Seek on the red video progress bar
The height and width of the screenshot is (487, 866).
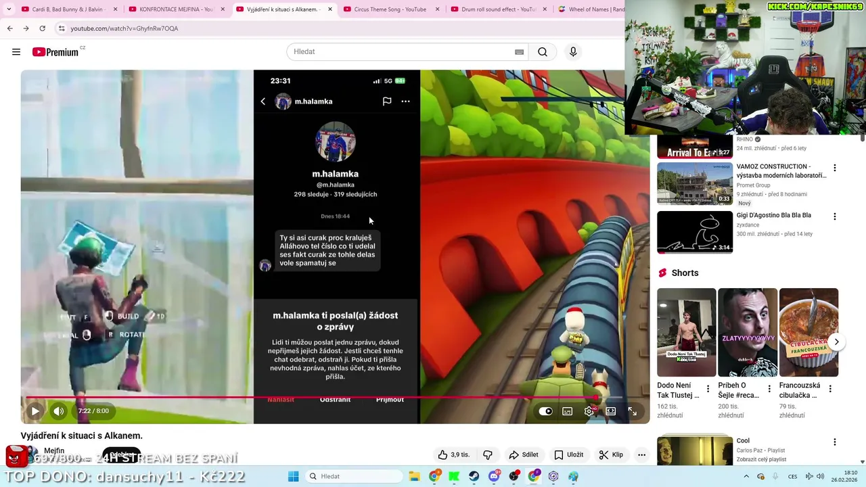(x=335, y=397)
